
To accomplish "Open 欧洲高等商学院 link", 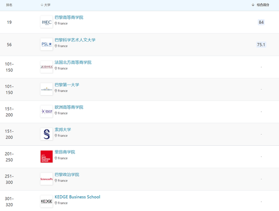I will 69,107.
